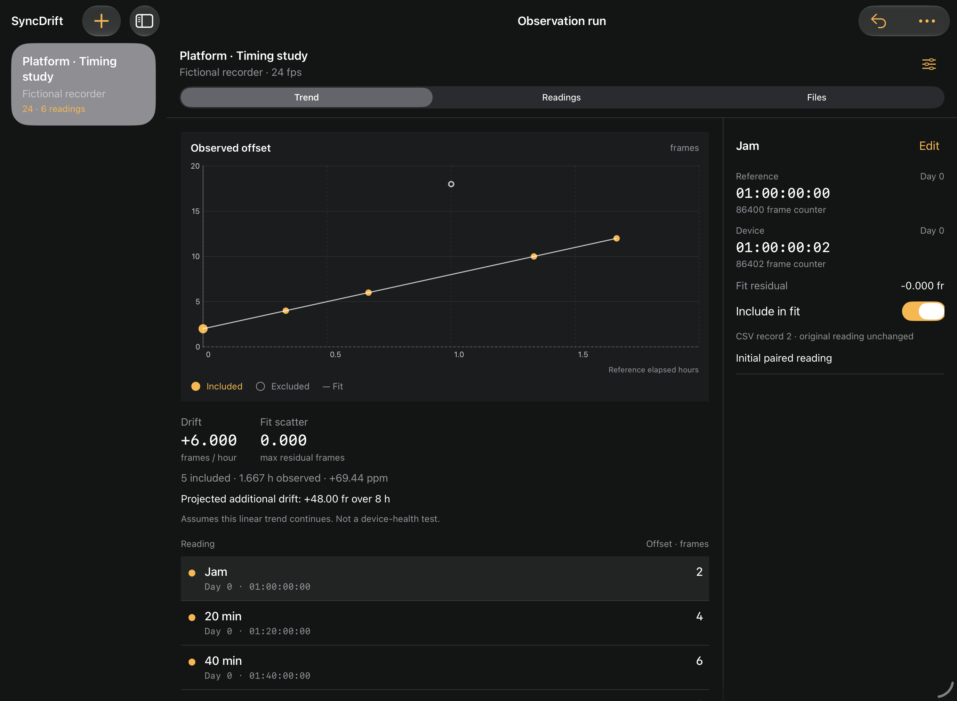
Task: Select the Jam reading row
Action: pos(444,578)
